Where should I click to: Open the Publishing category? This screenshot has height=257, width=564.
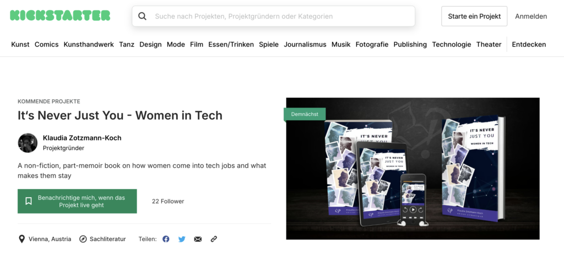[x=410, y=44]
